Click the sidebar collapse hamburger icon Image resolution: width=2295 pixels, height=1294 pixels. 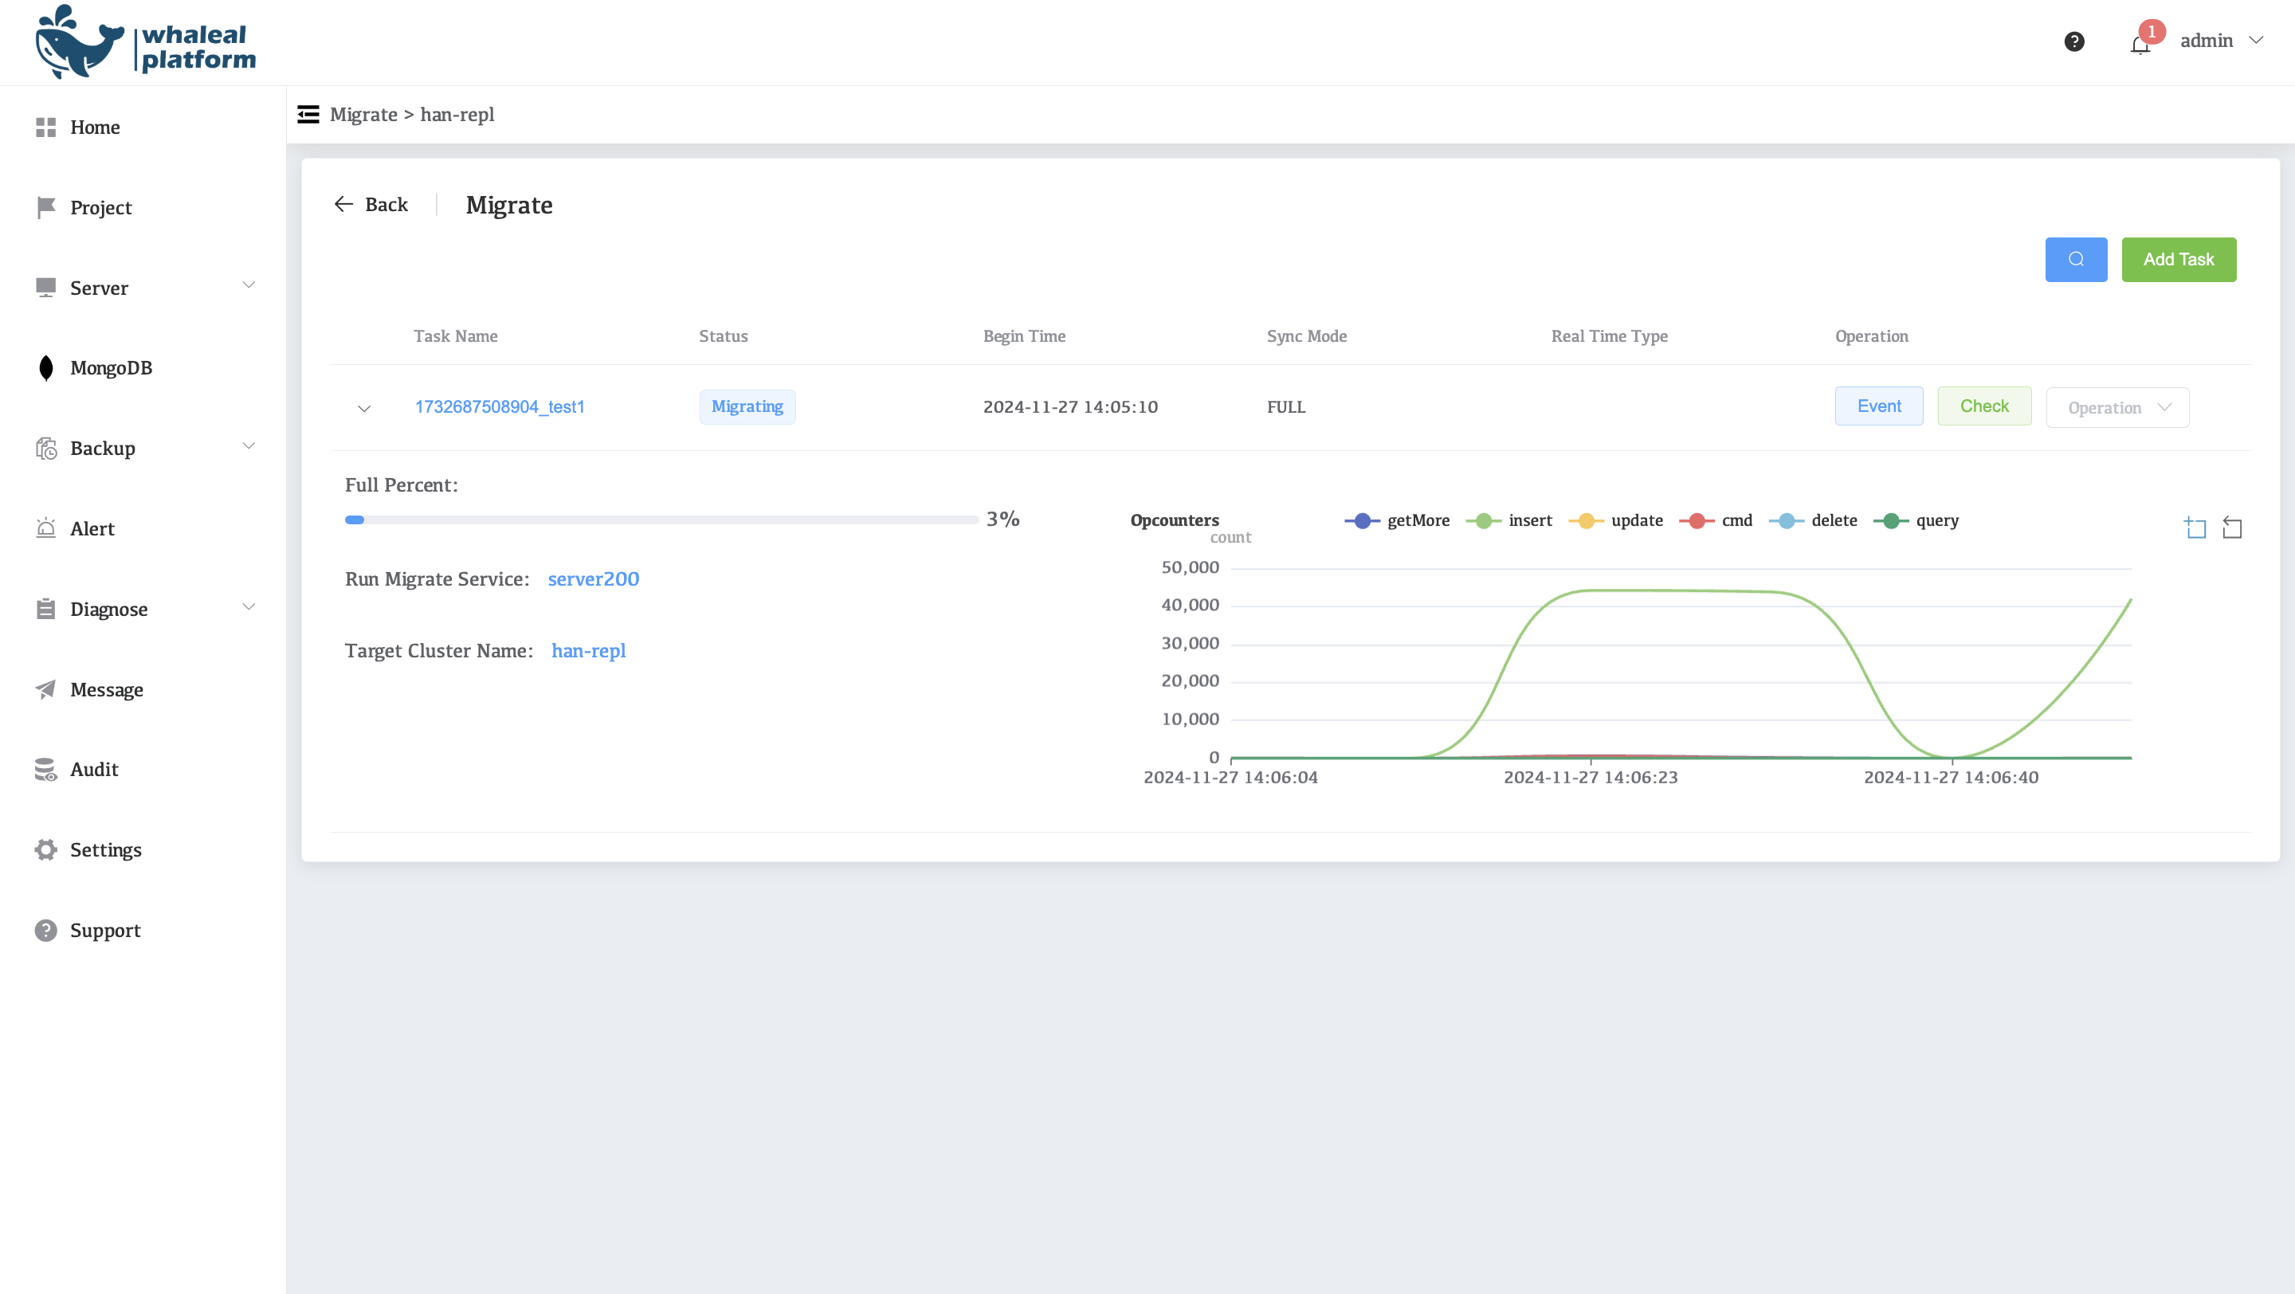click(x=308, y=114)
